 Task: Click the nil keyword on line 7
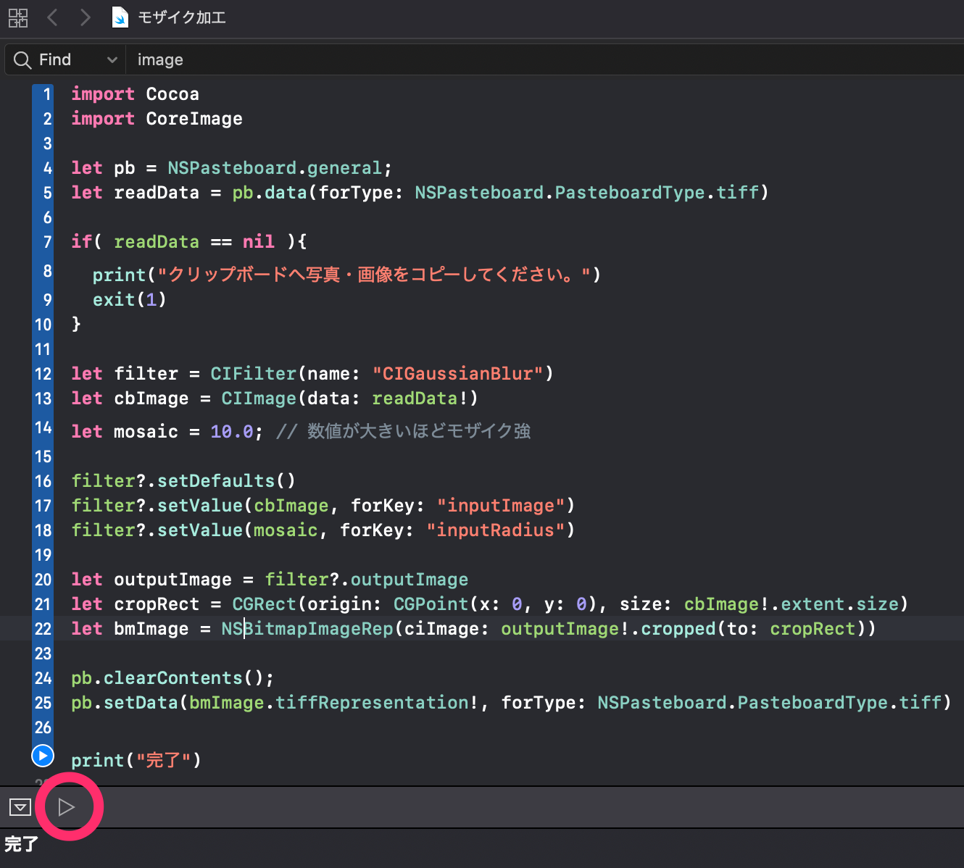tap(259, 242)
